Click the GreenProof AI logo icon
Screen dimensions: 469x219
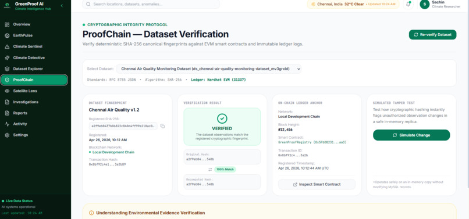(6, 6)
